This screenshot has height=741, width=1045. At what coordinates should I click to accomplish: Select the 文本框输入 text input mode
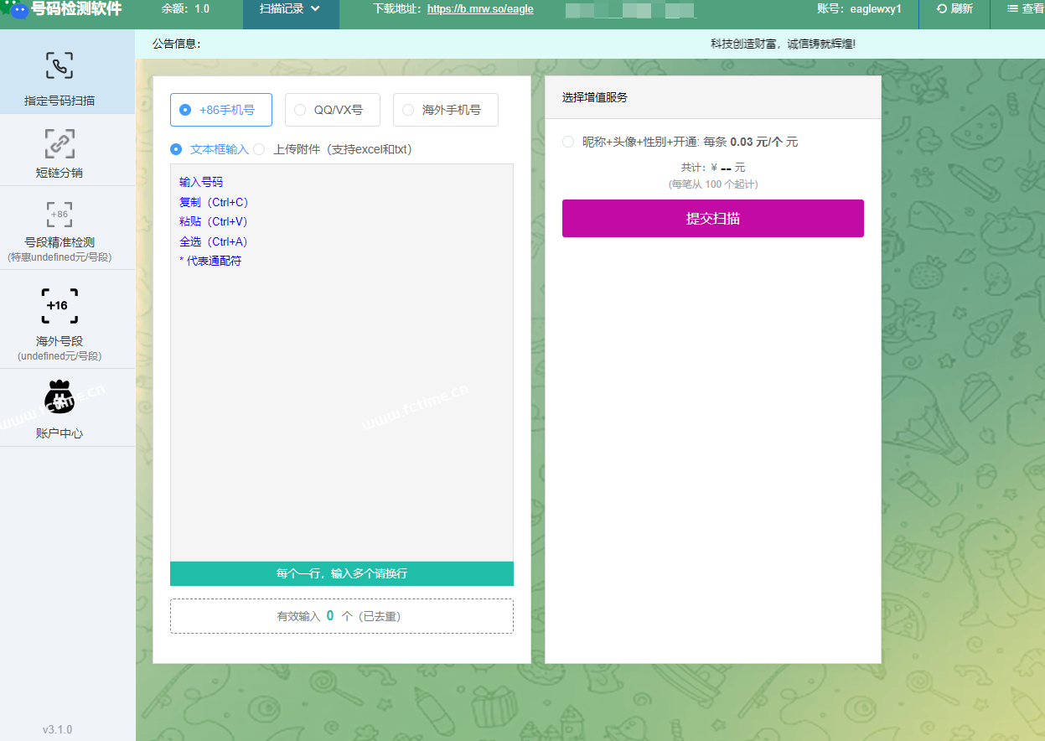coord(176,149)
